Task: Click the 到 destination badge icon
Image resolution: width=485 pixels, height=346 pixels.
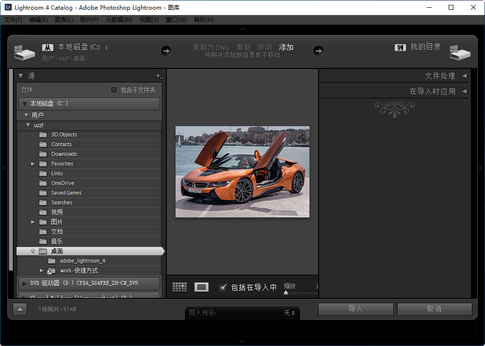Action: click(x=400, y=48)
